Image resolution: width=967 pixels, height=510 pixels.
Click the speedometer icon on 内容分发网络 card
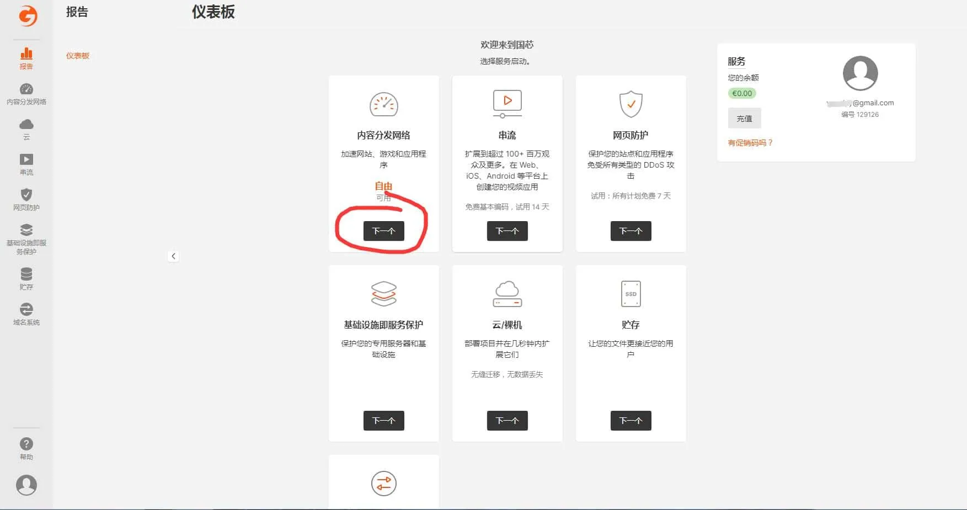[384, 104]
